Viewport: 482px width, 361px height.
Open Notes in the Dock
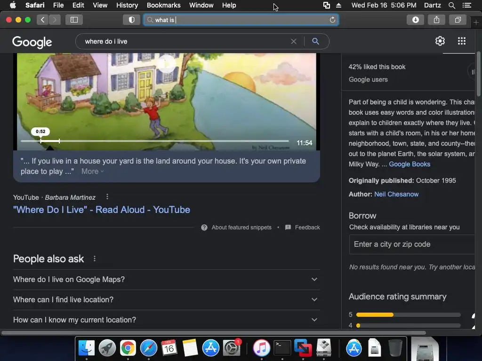pyautogui.click(x=190, y=348)
